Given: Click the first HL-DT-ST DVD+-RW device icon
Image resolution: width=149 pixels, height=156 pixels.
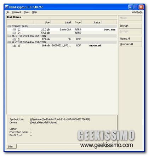Looking at the screenshot, I should pos(9,36).
